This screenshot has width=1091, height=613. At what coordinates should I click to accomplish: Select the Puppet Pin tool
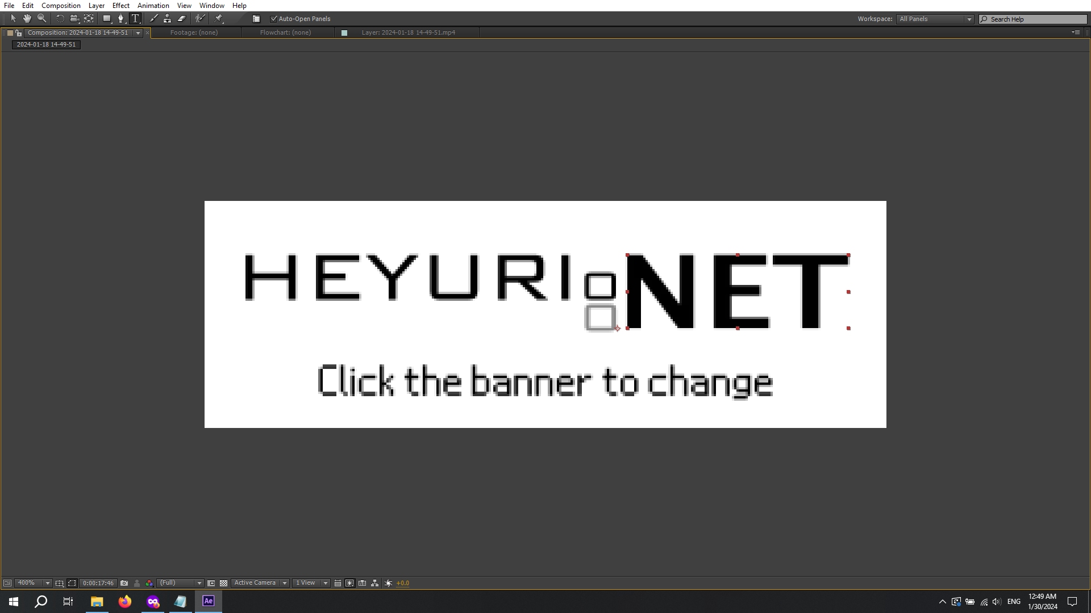point(219,19)
